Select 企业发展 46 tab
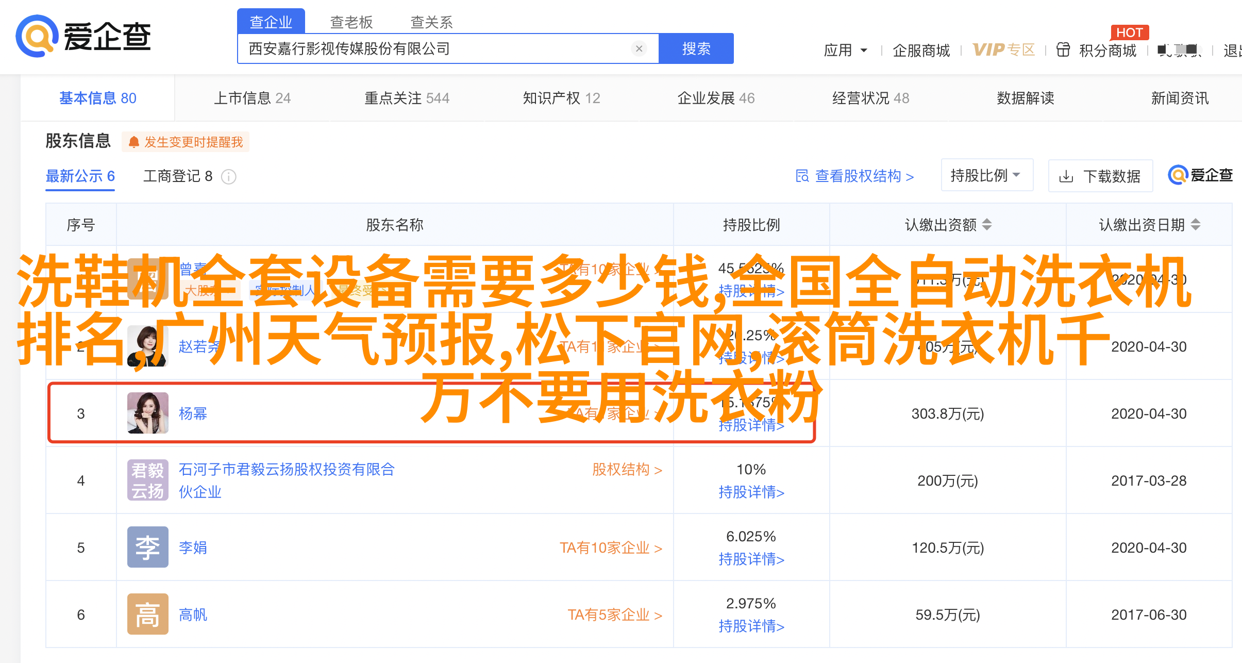 [x=716, y=98]
